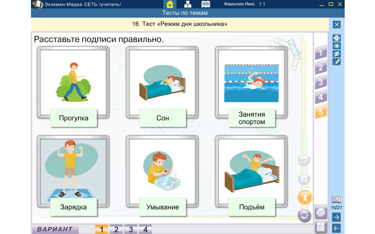Click the check answer round button

coord(304,160)
